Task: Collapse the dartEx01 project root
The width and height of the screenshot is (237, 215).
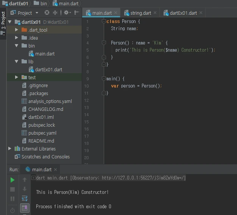Action: click(x=10, y=22)
